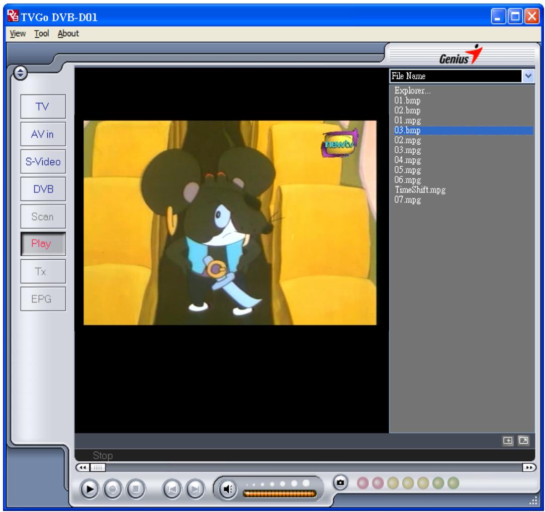The width and height of the screenshot is (545, 512).
Task: Open the Tool menu
Action: point(41,34)
